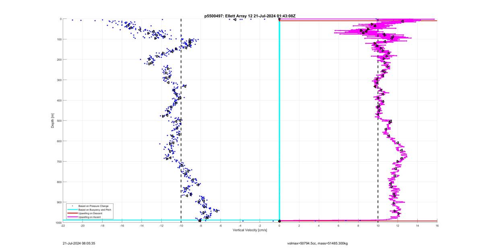Viewport: 483px width, 250px height.
Task: Click the x-axis tick label '10'
Action: pos(378,225)
